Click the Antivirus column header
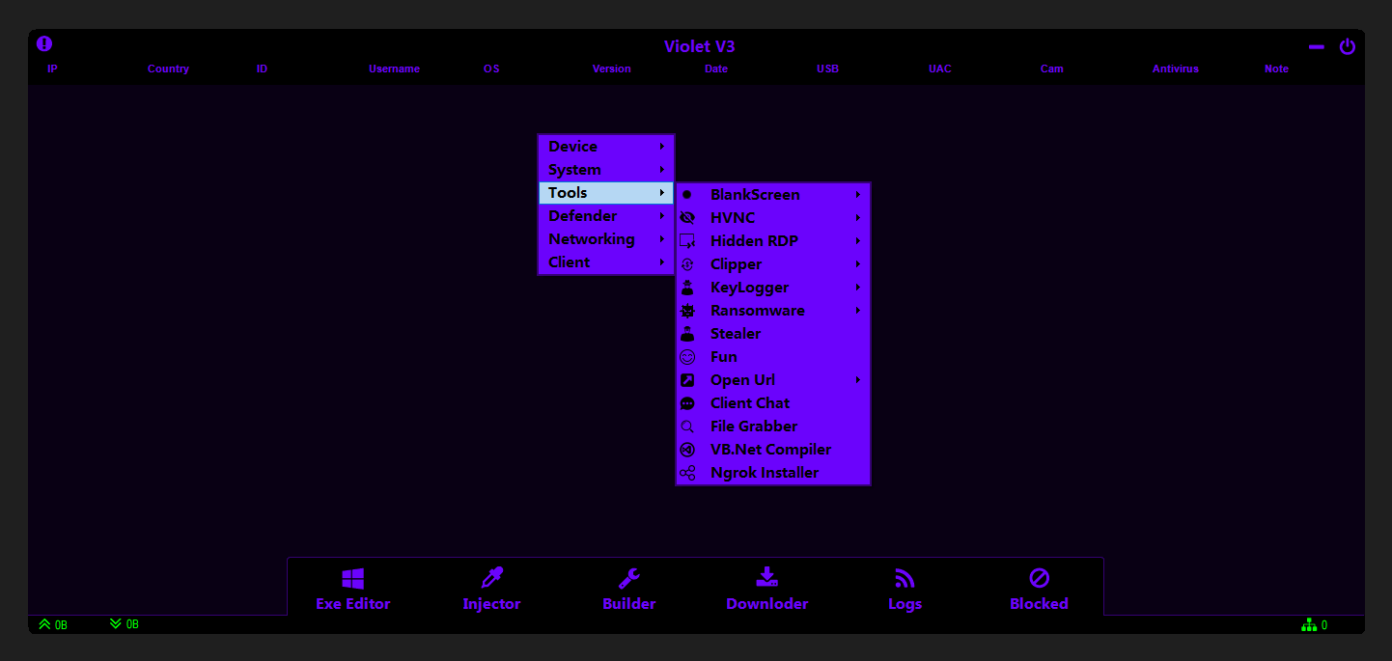 point(1175,69)
